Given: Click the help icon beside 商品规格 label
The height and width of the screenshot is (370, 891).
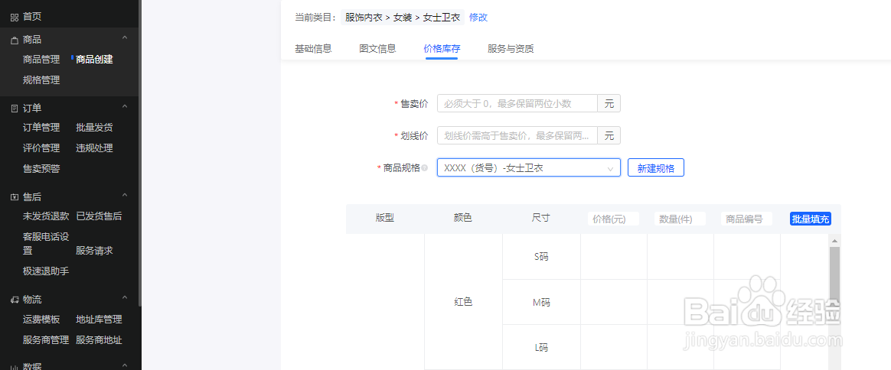Looking at the screenshot, I should pos(425,168).
